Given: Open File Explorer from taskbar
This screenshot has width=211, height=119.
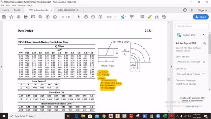Looking at the screenshot, I should tap(83, 116).
